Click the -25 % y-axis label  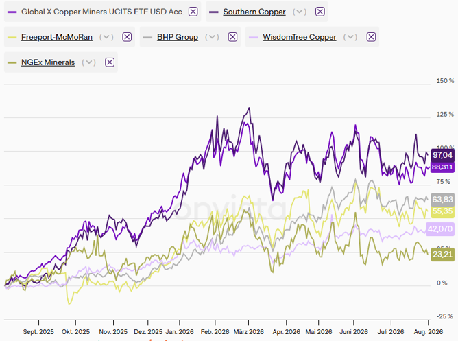(444, 316)
